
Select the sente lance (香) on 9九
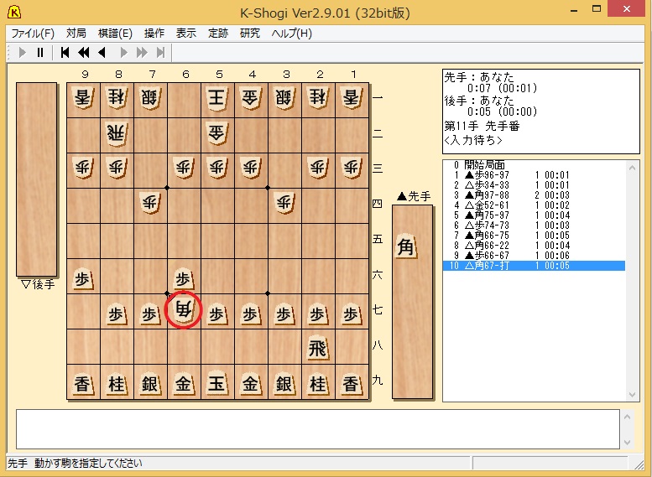[82, 383]
